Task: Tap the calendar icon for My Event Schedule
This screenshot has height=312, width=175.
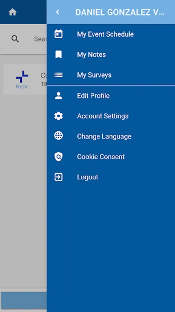Action: 58,34
